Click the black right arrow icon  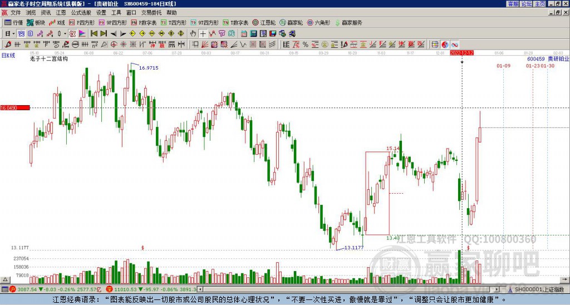coord(123,34)
